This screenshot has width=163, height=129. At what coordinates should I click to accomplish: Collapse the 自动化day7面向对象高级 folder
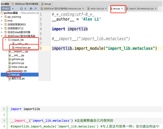pyautogui.click(x=2, y=36)
